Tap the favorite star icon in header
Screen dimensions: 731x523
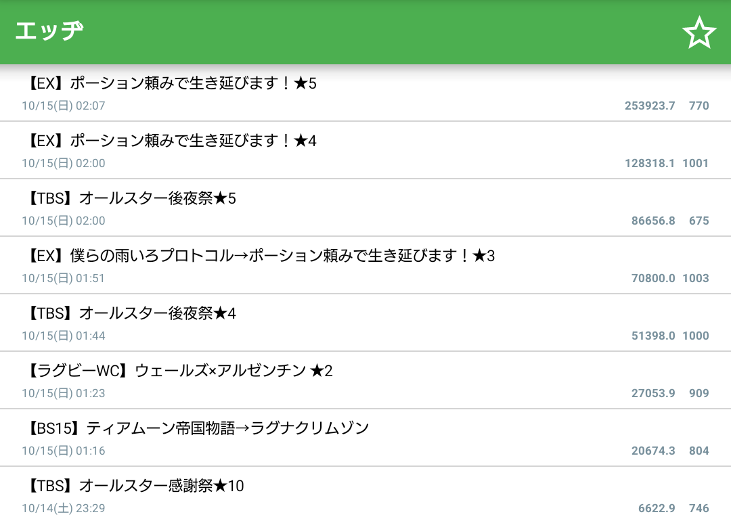[699, 32]
